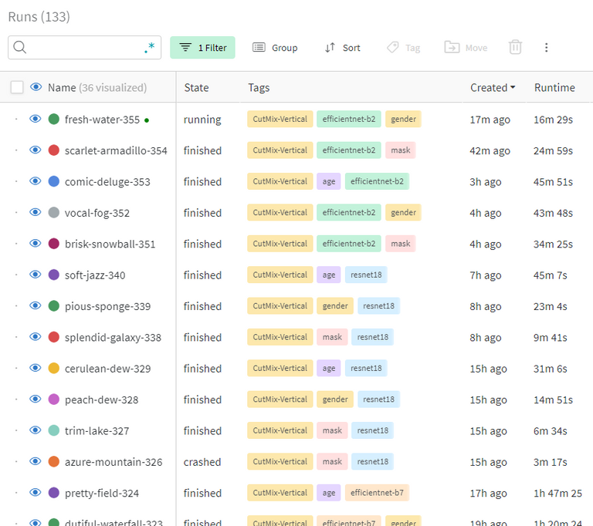Click the 9m 41s runtime cell
Screen dimensions: 593x526
click(551, 338)
